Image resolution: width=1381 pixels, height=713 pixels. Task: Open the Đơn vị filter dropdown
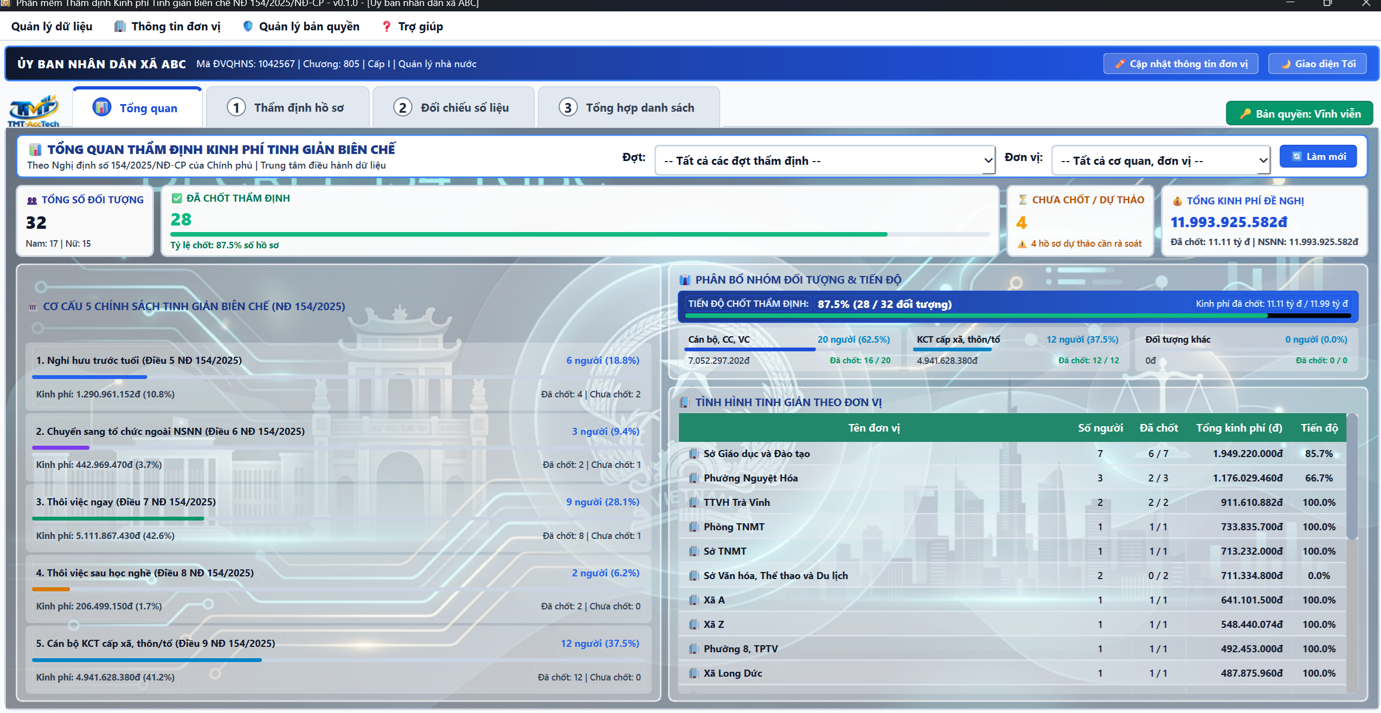point(1161,160)
